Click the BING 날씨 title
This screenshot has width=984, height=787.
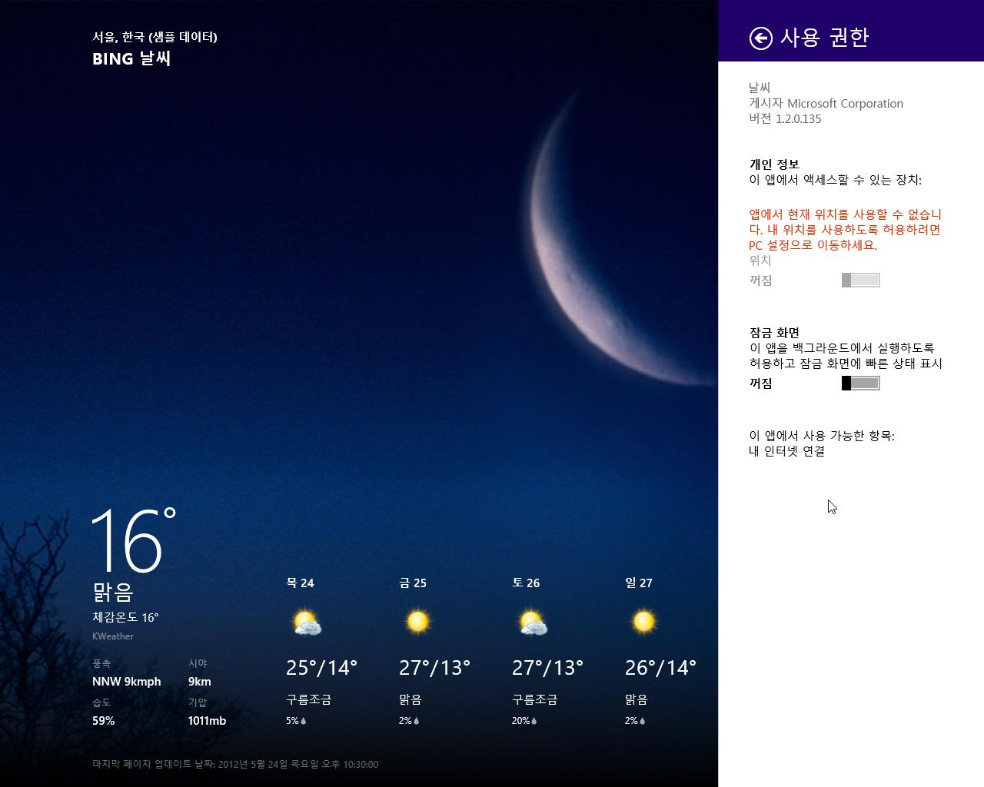(131, 59)
